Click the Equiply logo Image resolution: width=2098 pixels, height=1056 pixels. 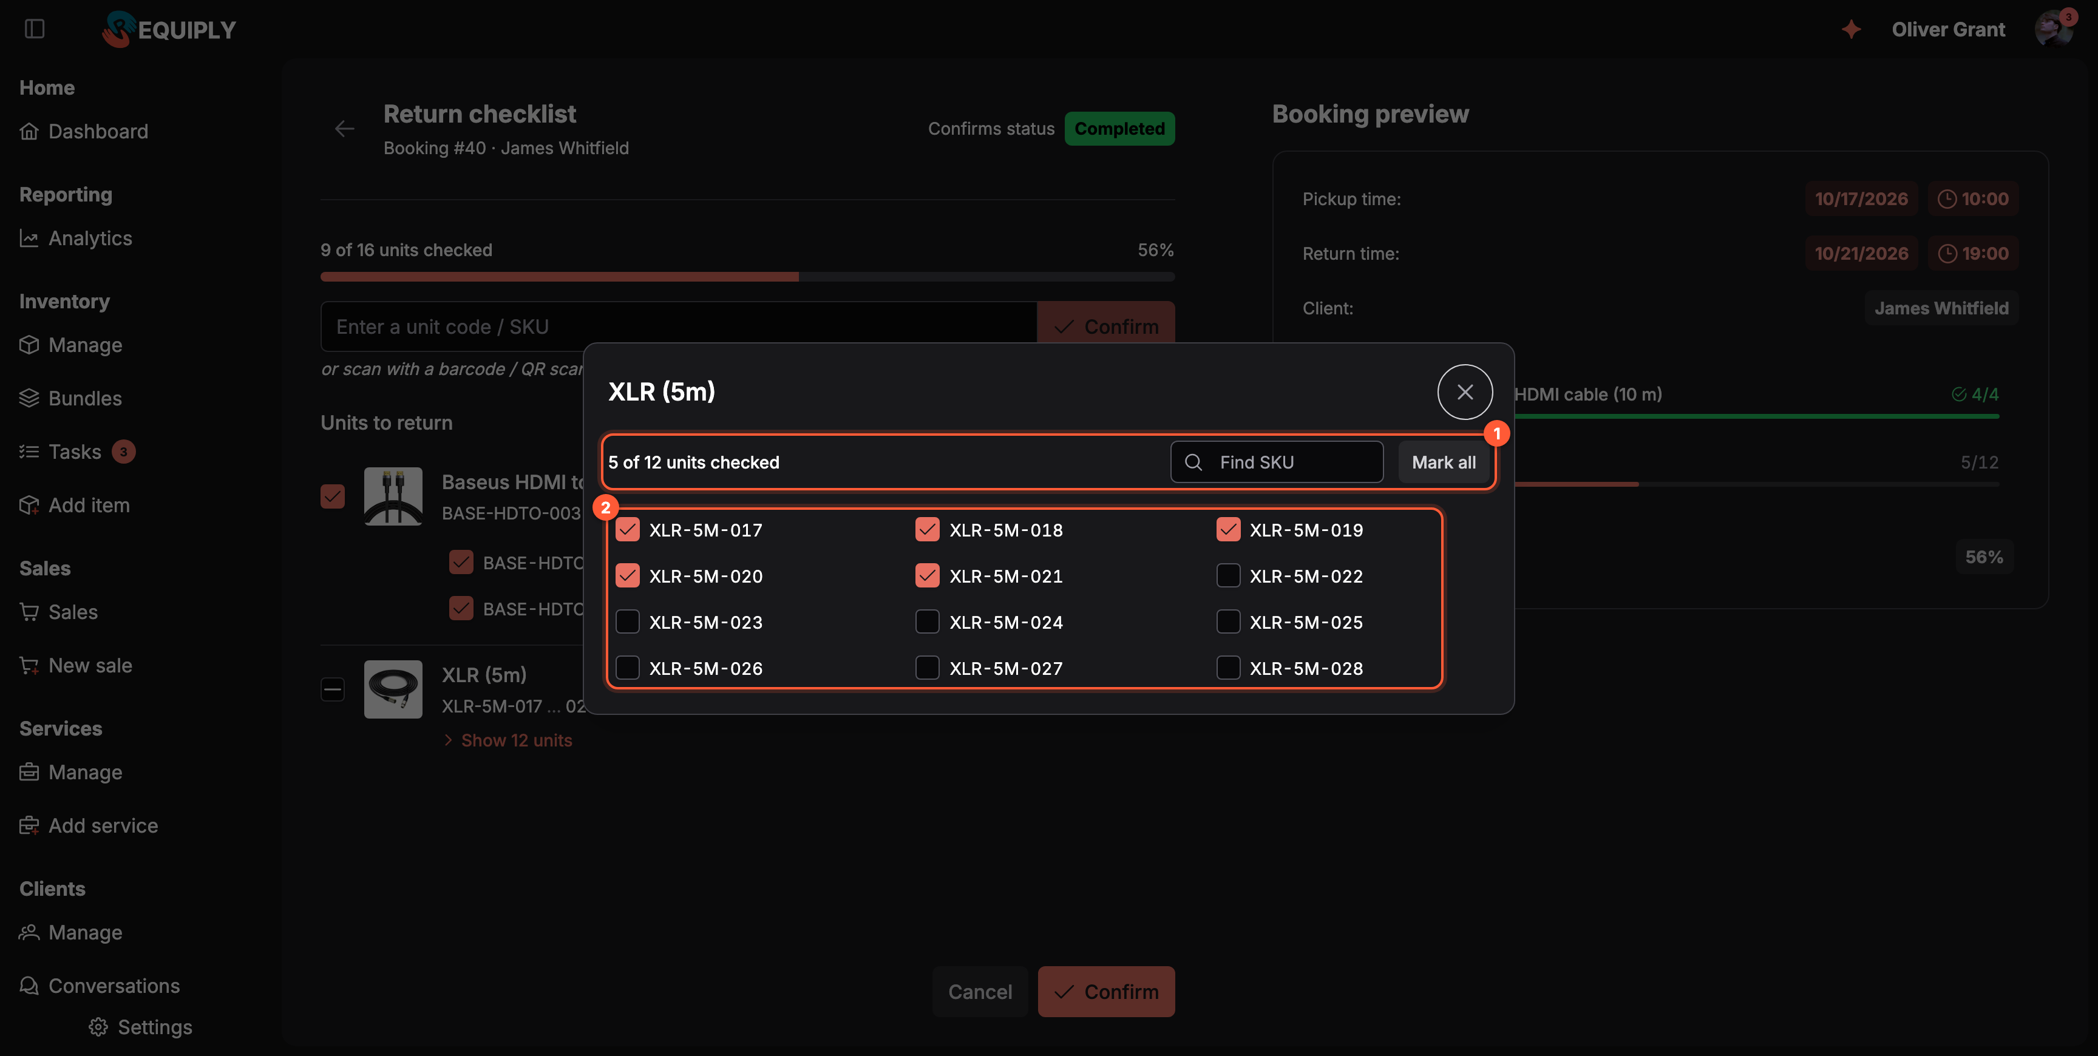pos(169,29)
